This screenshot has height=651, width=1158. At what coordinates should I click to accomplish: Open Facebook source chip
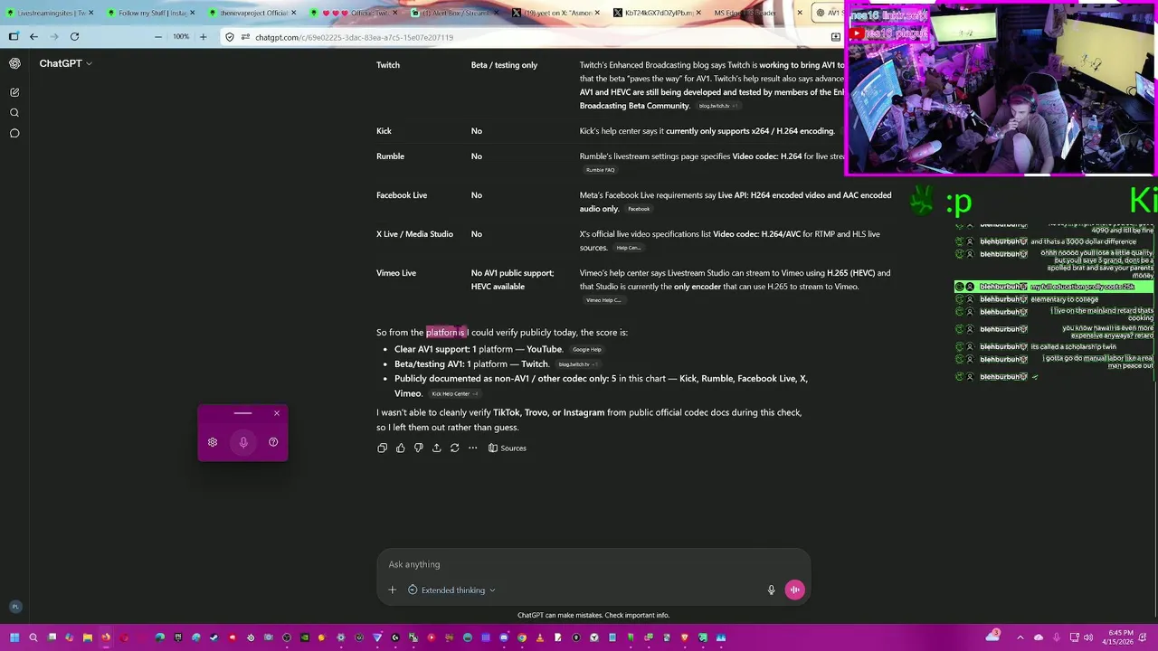point(639,209)
